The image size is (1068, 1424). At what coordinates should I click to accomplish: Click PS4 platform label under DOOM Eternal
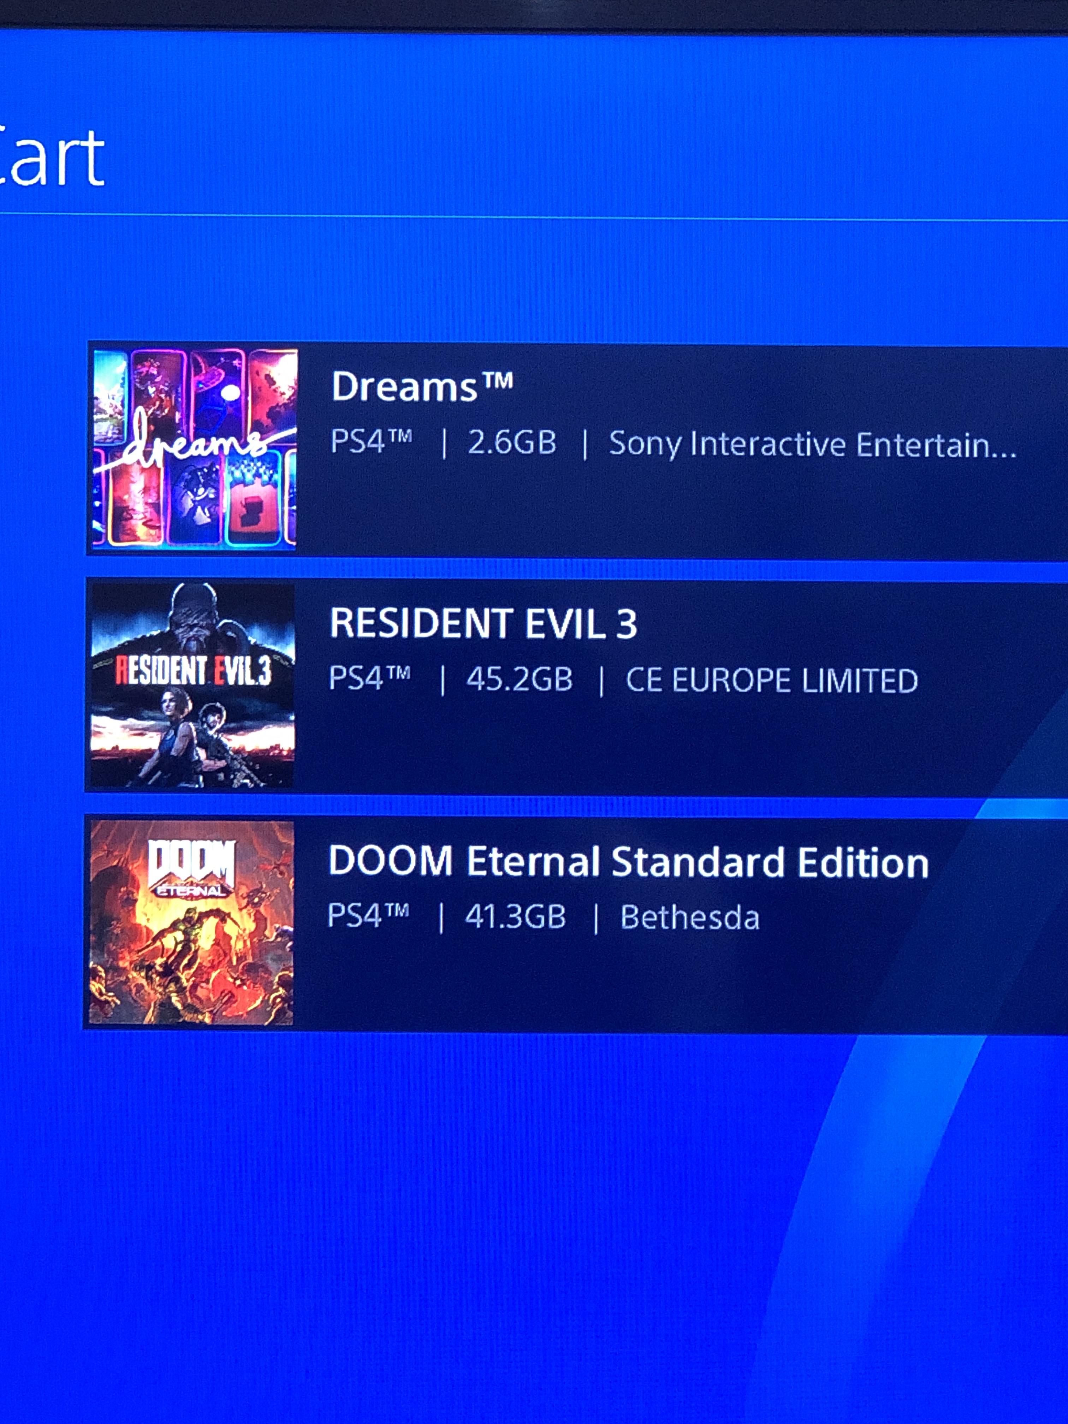[368, 915]
